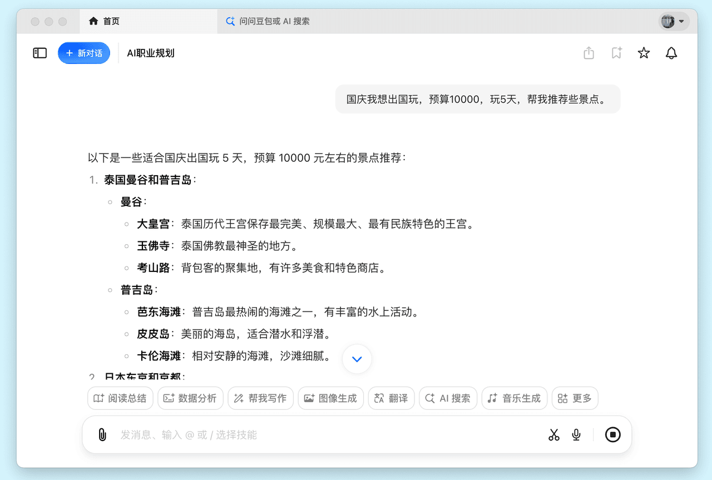Image resolution: width=712 pixels, height=480 pixels.
Task: Open the notifications bell
Action: click(671, 53)
